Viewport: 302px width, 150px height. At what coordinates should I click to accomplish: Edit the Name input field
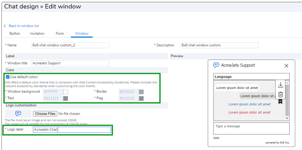pyautogui.click(x=70, y=45)
